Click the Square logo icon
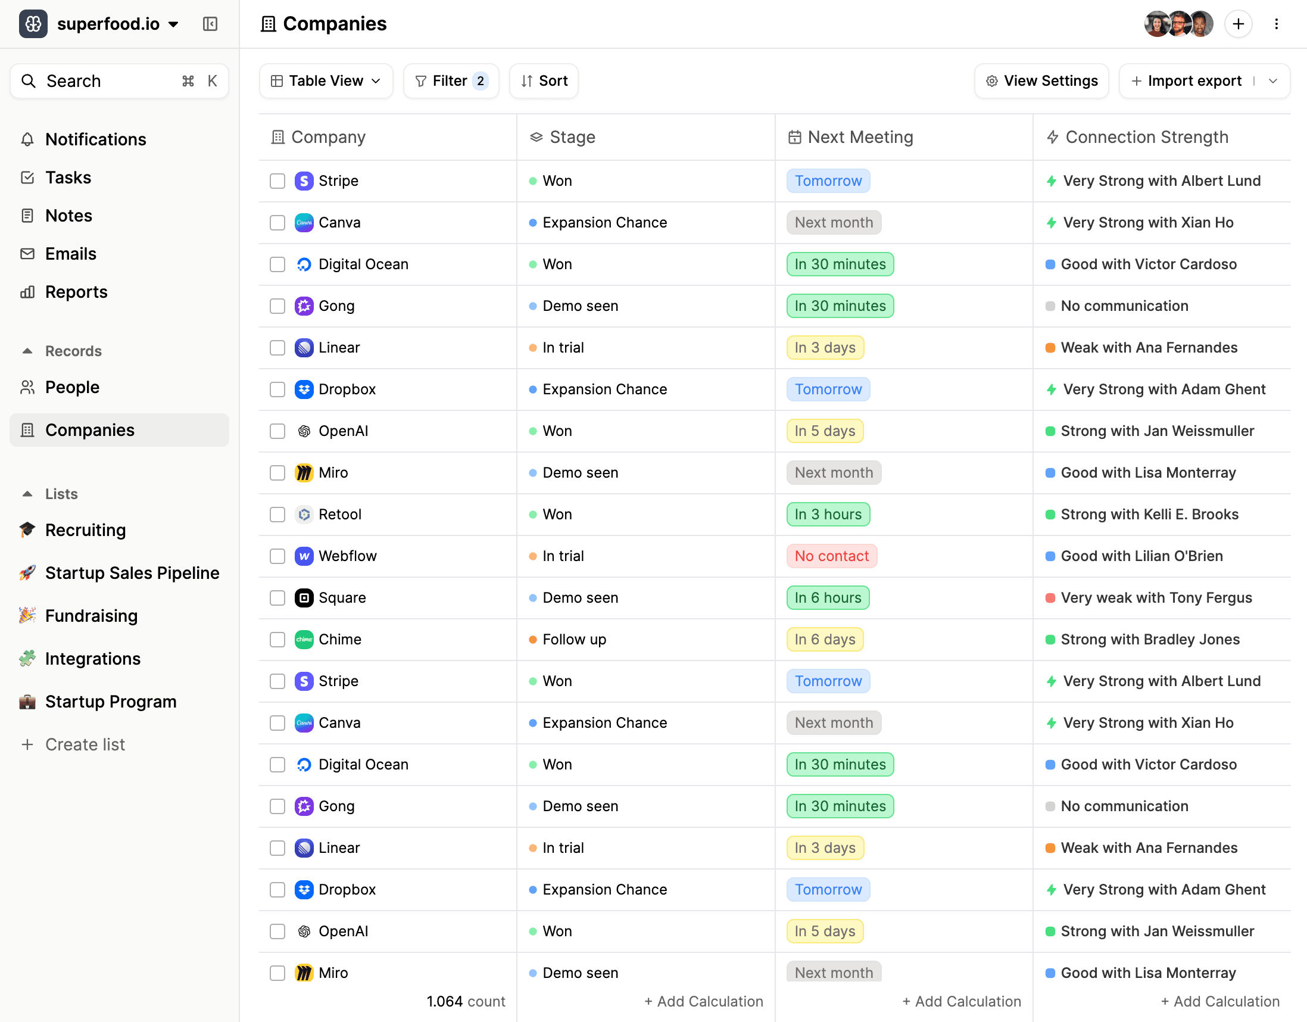 pyautogui.click(x=304, y=597)
